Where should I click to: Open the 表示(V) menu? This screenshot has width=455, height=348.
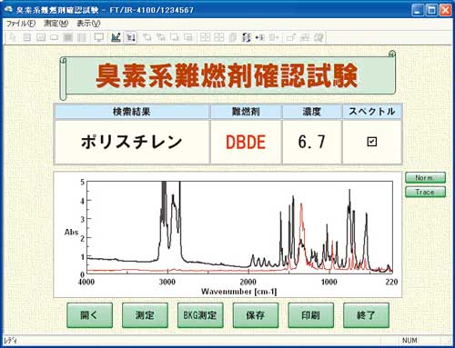(88, 24)
